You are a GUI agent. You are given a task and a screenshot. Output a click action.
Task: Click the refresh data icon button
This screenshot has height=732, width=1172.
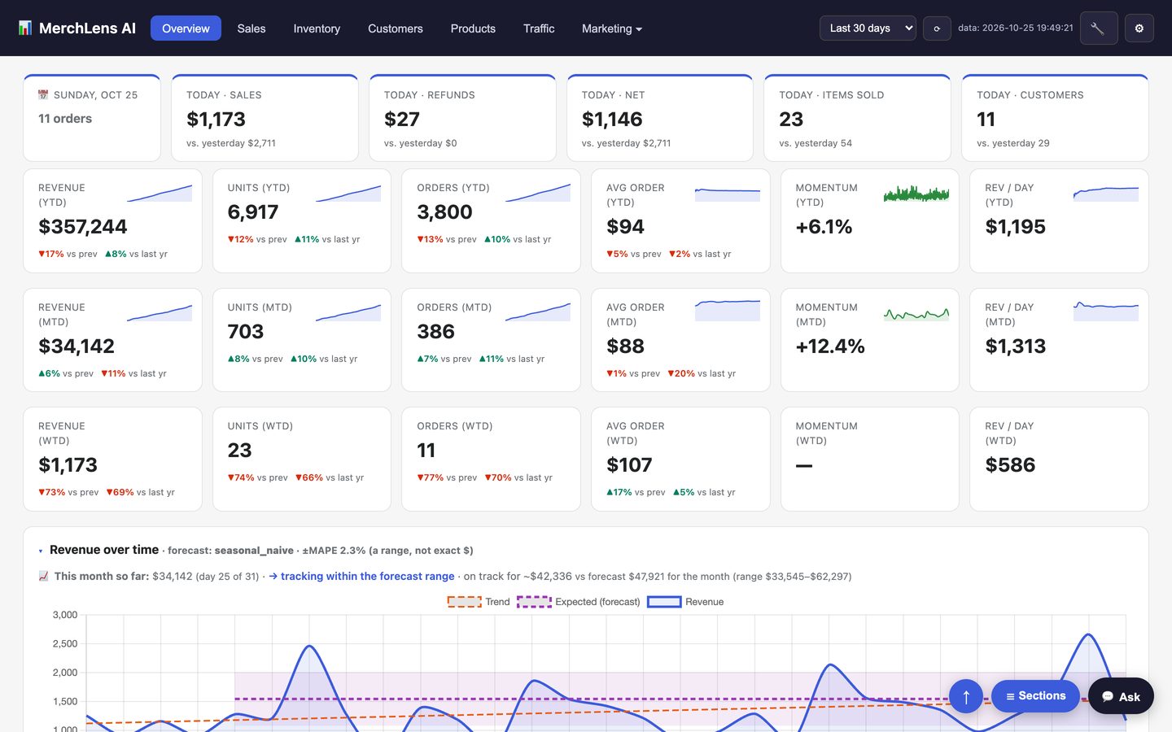(x=937, y=28)
